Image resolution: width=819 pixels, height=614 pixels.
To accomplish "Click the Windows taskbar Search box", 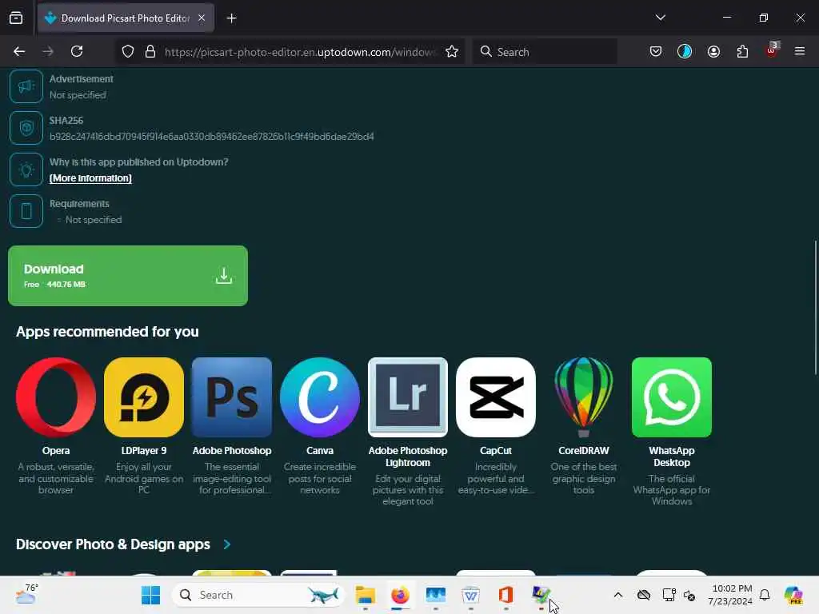I will click(x=258, y=595).
